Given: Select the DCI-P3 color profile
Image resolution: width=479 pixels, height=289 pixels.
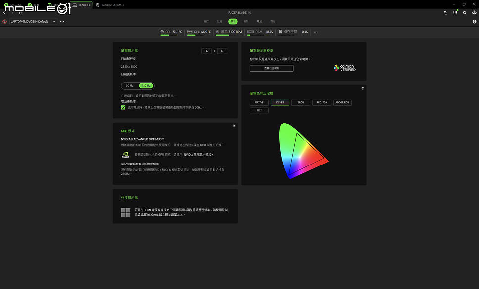Looking at the screenshot, I should (280, 102).
